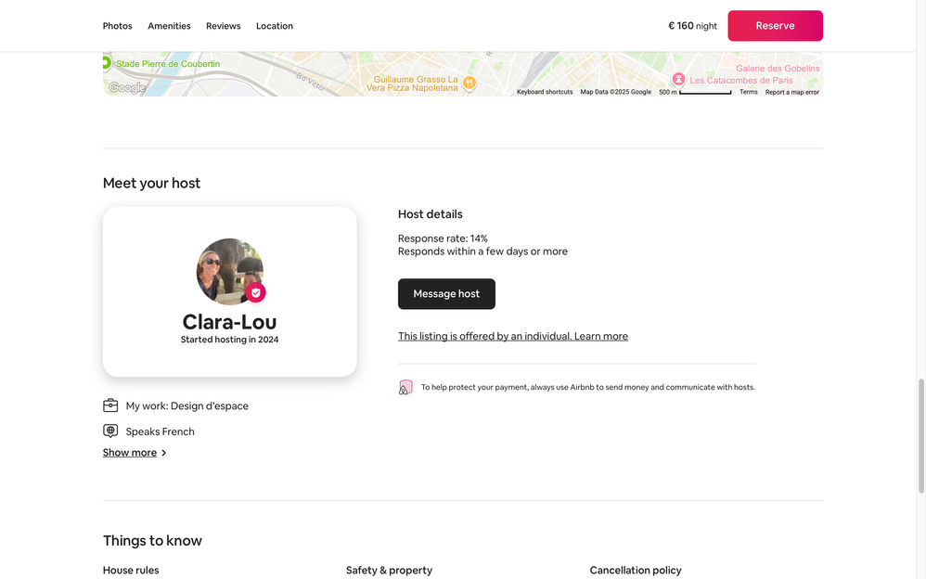Click the green Stade Pierre de Coubertin marker

coord(106,63)
